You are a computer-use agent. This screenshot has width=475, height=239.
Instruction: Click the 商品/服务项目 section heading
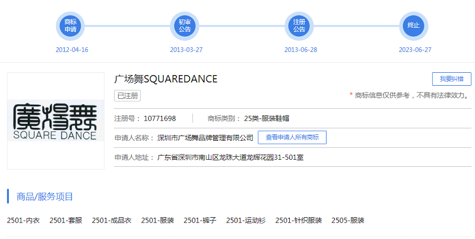pyautogui.click(x=45, y=196)
